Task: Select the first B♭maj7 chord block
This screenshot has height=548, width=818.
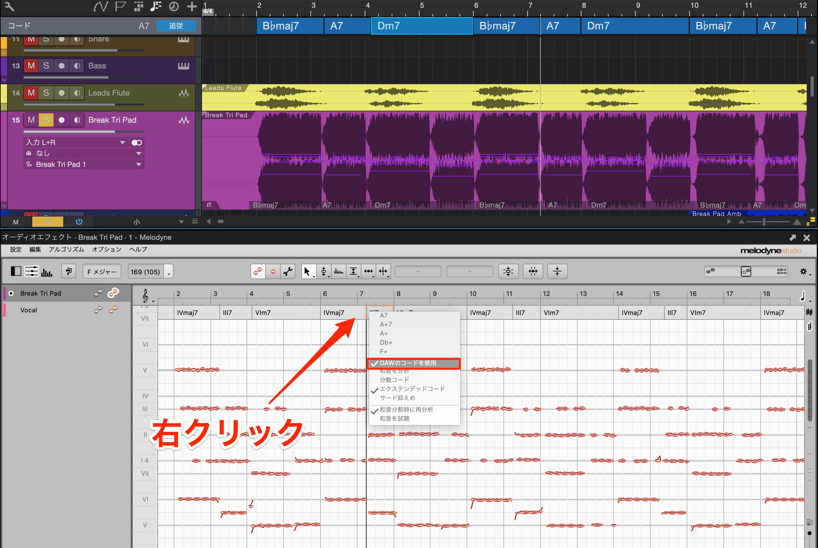Action: click(290, 26)
